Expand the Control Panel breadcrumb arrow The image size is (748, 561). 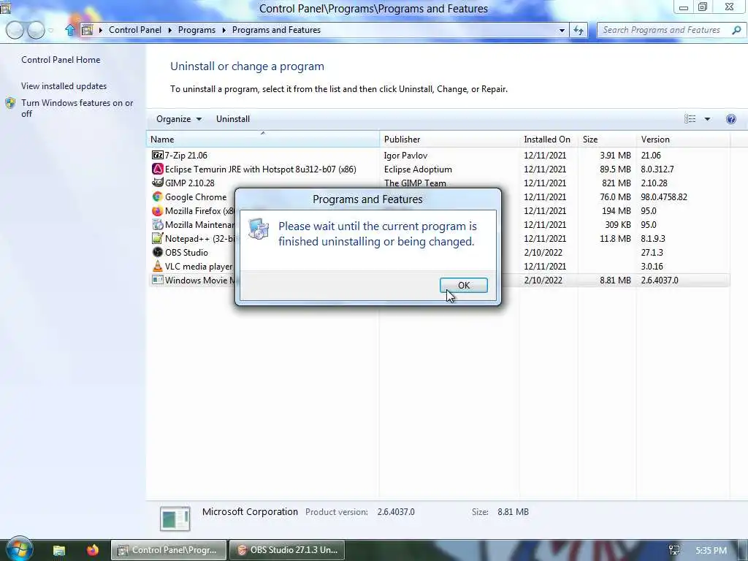[169, 30]
